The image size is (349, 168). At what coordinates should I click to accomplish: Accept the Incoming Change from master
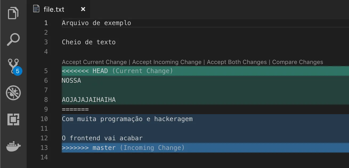point(167,62)
